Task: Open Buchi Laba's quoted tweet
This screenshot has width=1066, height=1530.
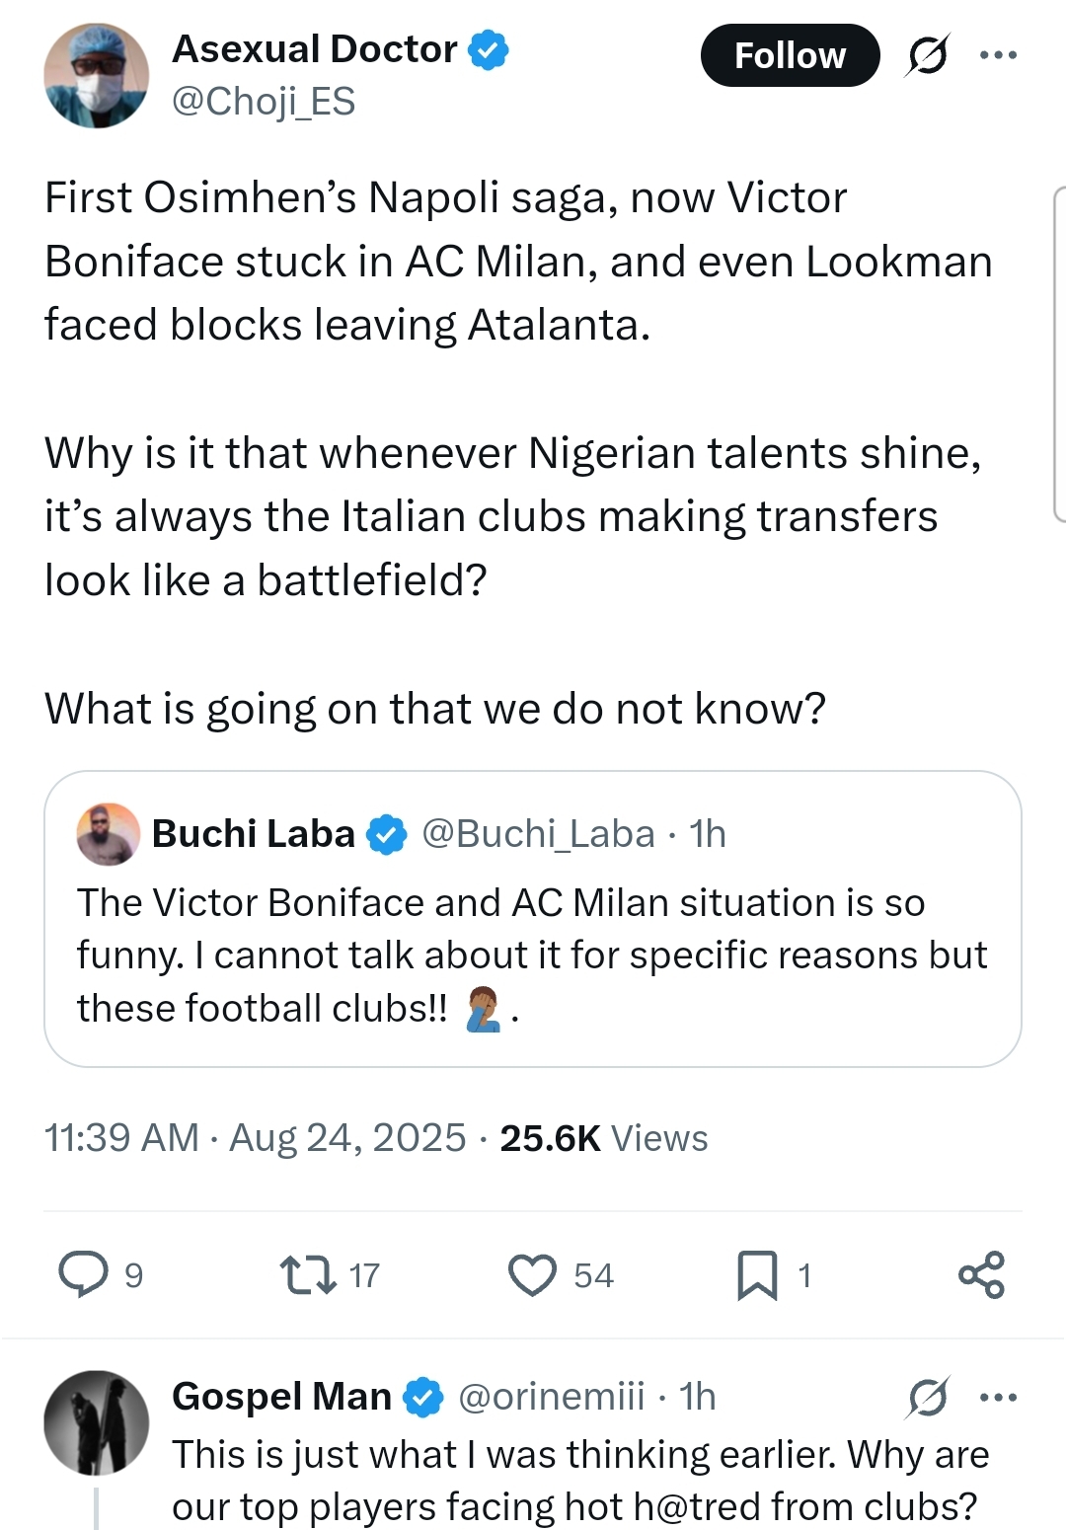Action: click(532, 954)
